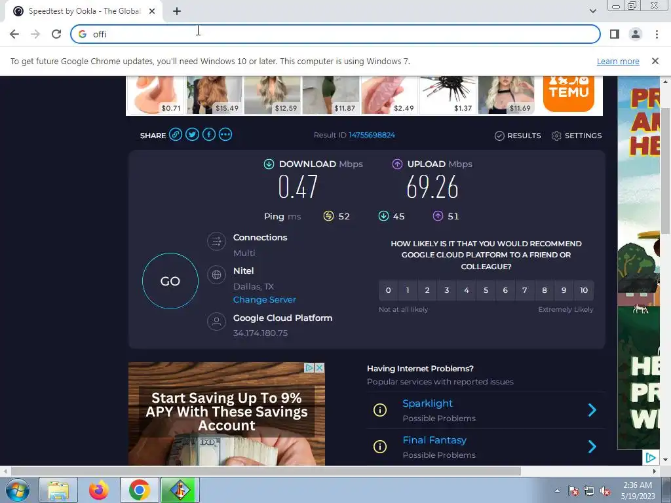Copy the share link icon
The height and width of the screenshot is (503, 671).
point(176,135)
